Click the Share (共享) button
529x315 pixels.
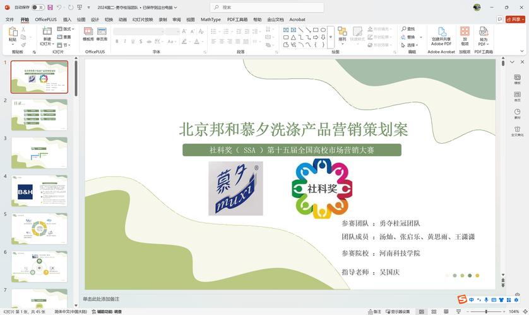pos(515,20)
